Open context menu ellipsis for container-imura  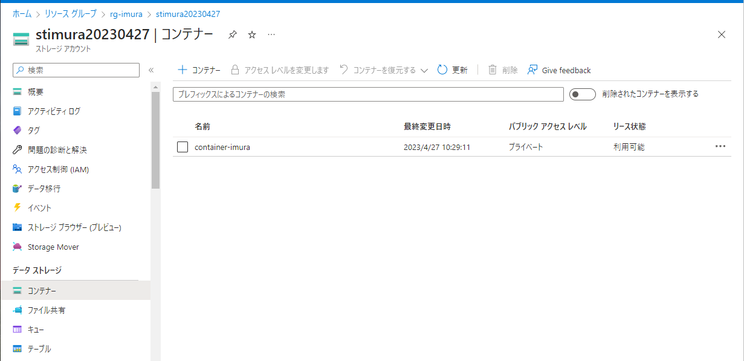coord(720,146)
